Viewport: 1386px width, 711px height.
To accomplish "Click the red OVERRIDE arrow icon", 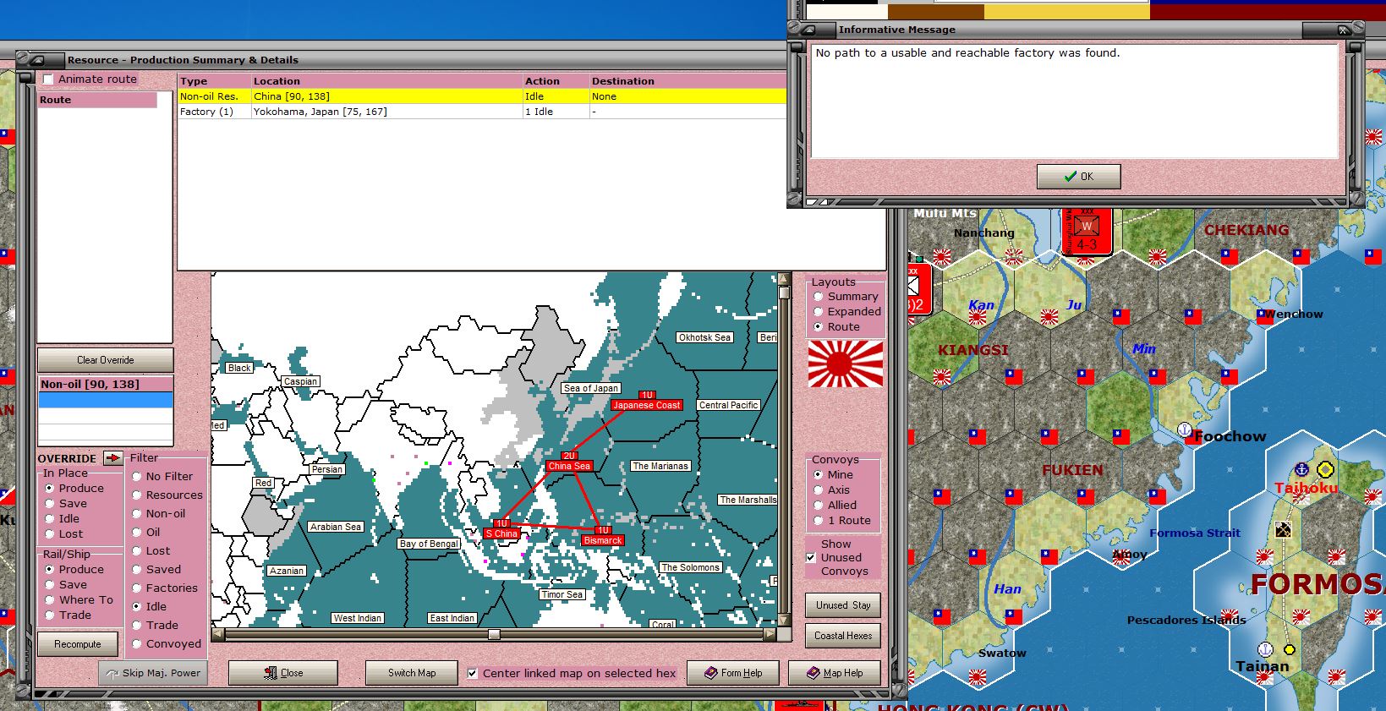I will (113, 458).
